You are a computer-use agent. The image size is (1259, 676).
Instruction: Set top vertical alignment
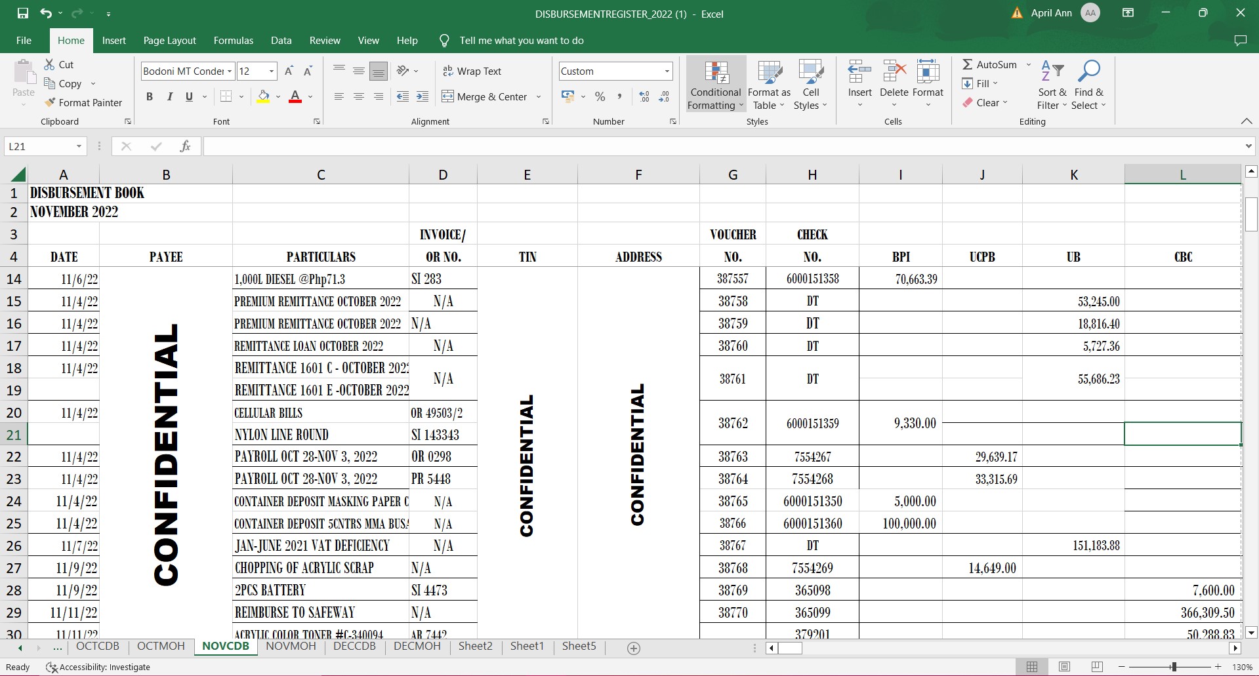pos(339,71)
